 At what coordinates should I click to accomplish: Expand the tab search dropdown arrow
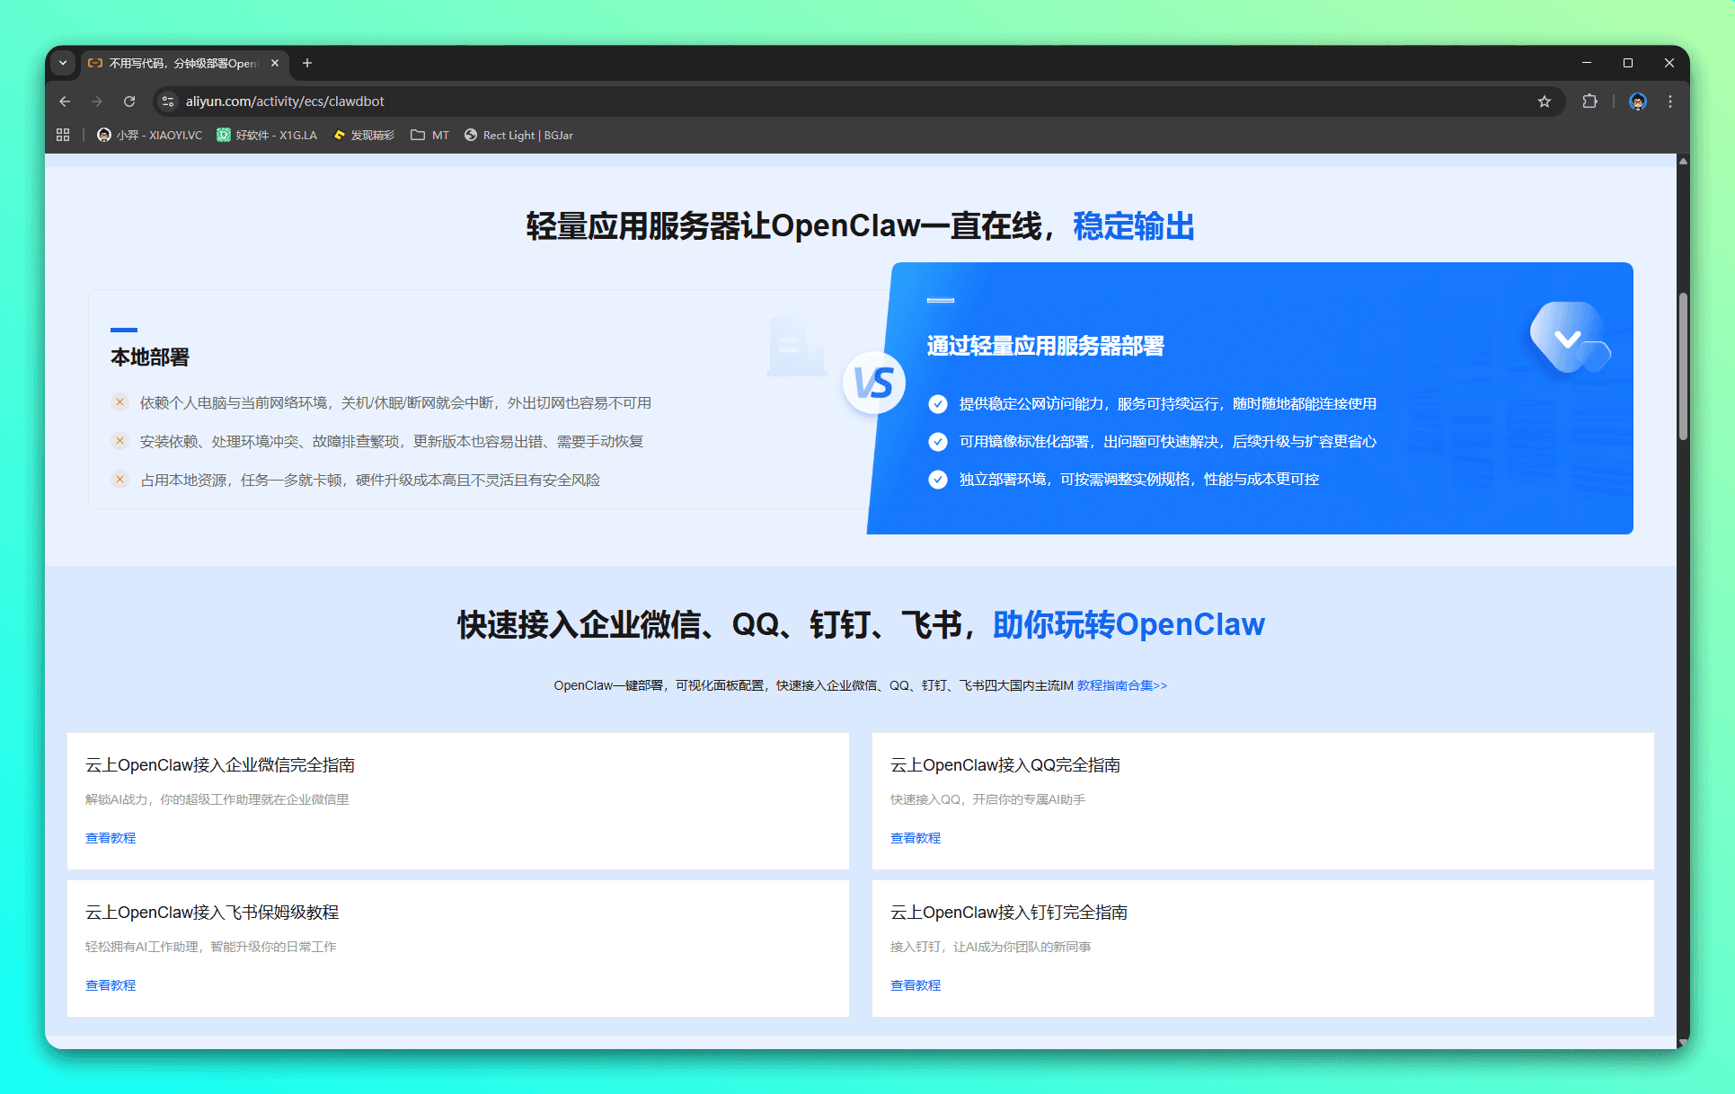point(63,63)
